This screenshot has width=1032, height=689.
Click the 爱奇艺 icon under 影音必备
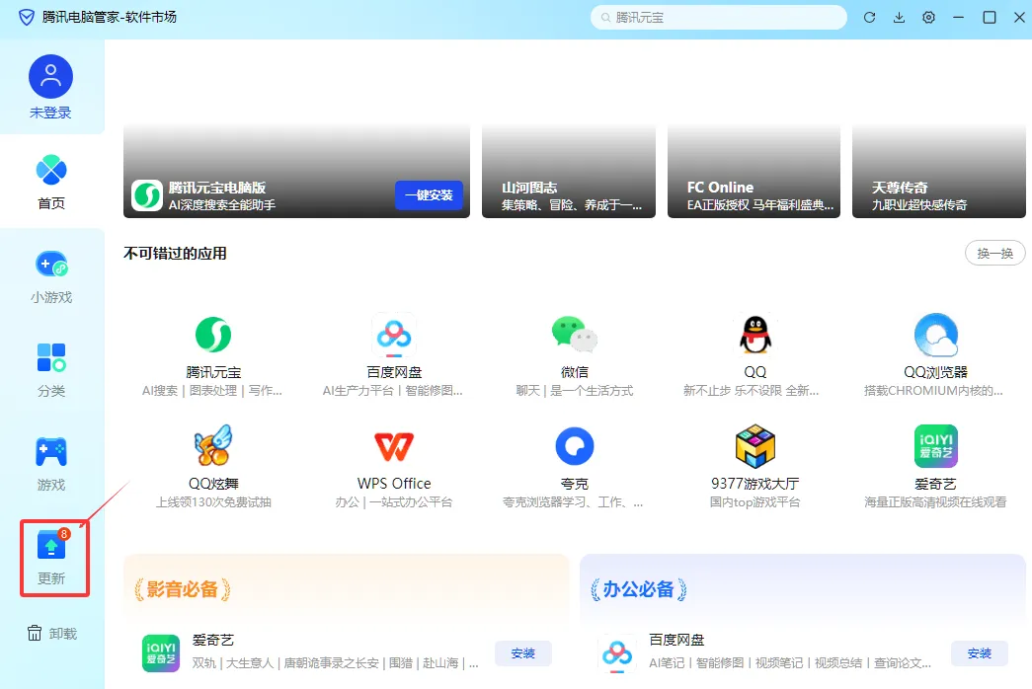coord(161,653)
